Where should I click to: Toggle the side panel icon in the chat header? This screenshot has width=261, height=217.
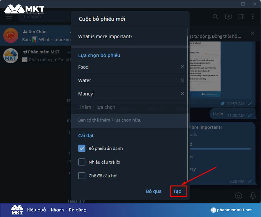(241, 17)
